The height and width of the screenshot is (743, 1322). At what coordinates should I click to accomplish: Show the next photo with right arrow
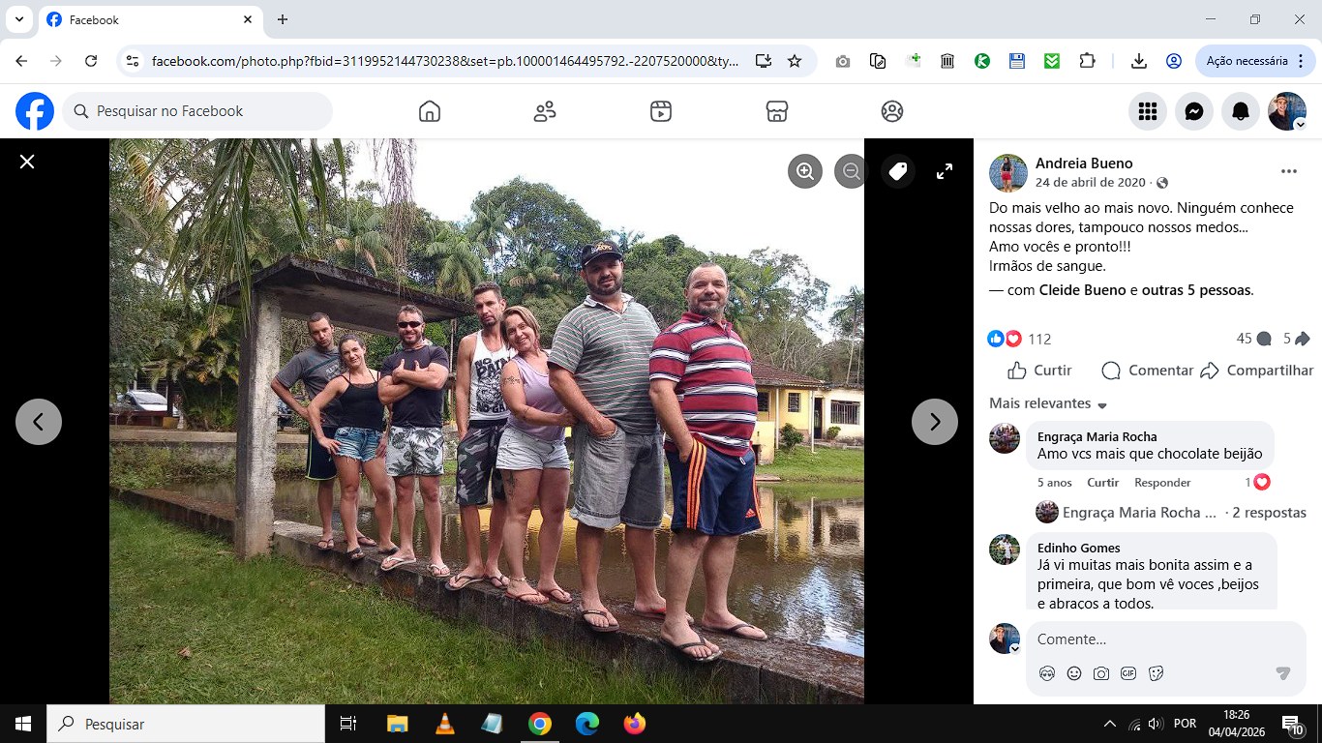pos(935,422)
